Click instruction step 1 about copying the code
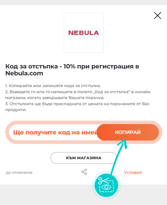 53,86
